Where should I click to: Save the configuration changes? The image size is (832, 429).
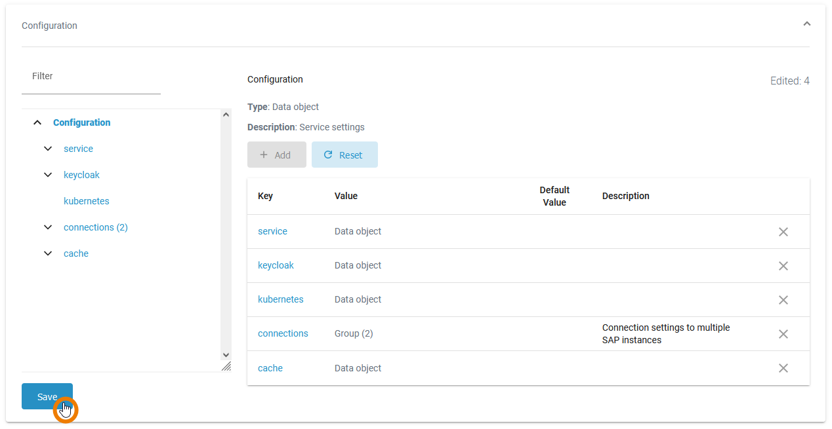47,396
